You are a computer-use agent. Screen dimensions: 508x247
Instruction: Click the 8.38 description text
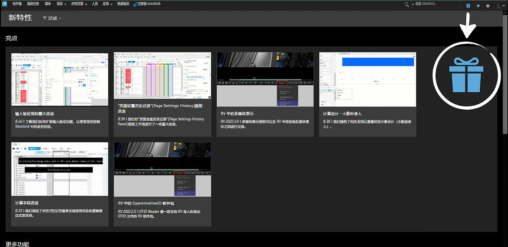[x=367, y=124]
